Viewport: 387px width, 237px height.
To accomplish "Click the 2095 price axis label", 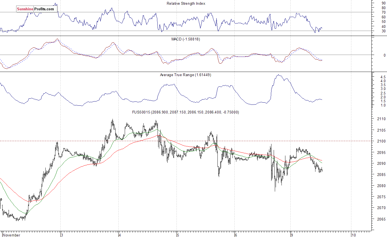I will (381, 153).
